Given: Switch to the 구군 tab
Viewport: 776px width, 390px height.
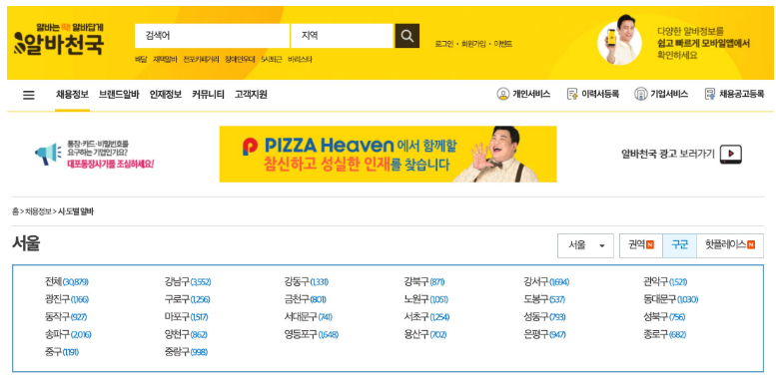Looking at the screenshot, I should [x=679, y=245].
